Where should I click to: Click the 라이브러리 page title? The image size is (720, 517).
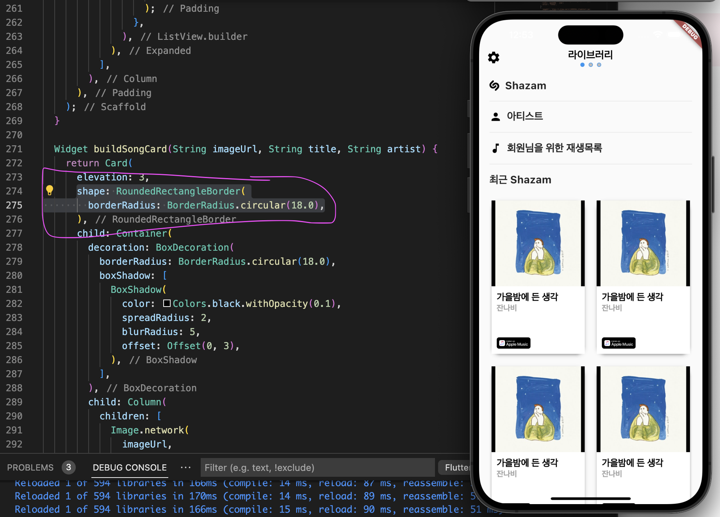click(x=590, y=55)
